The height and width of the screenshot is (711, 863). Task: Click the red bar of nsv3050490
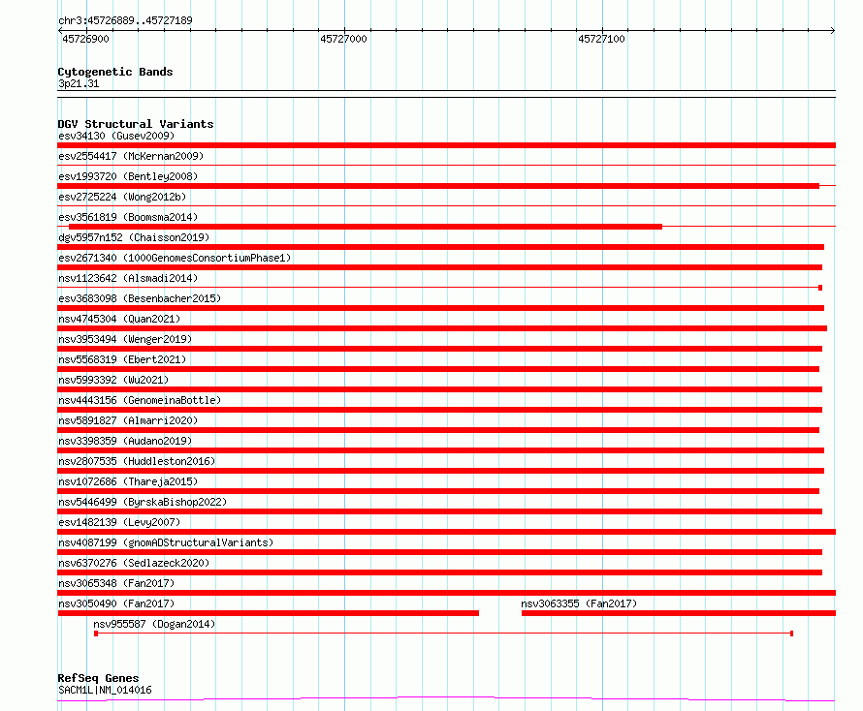coord(268,613)
